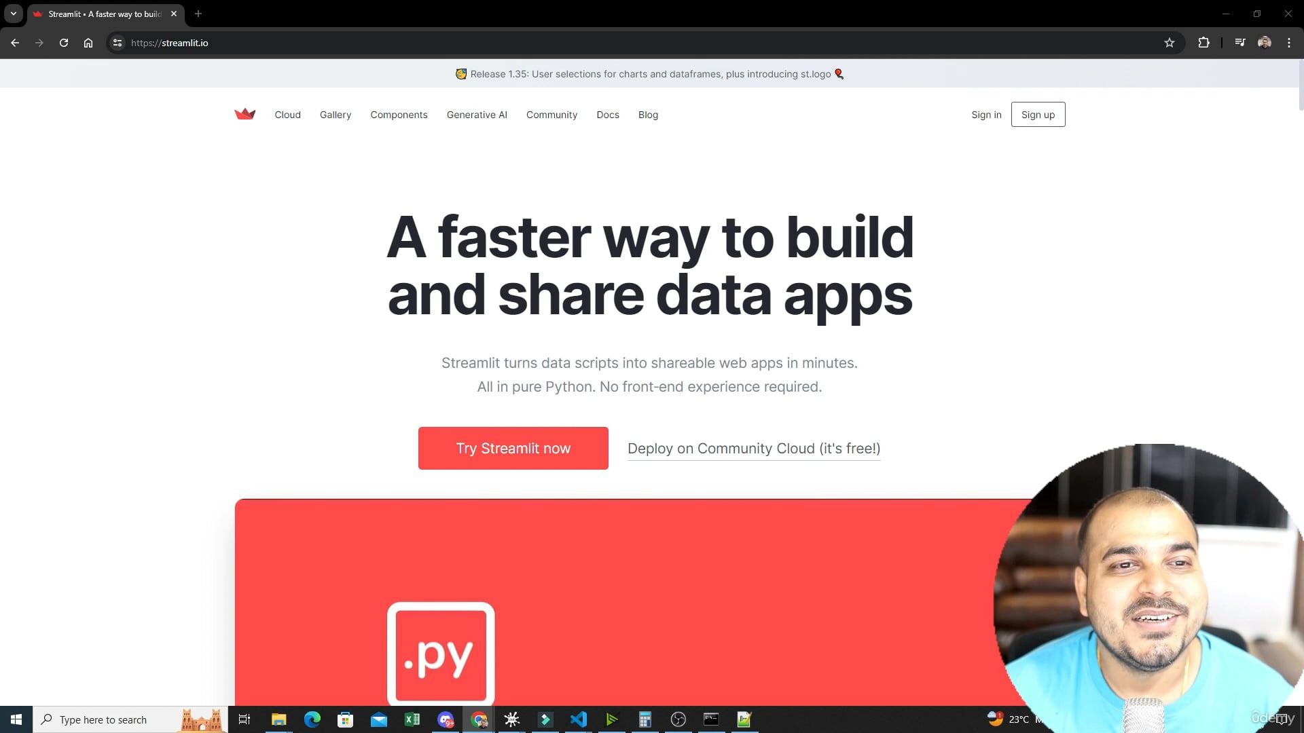This screenshot has width=1304, height=733.
Task: Click the Streamlit crown logo
Action: pos(244,114)
